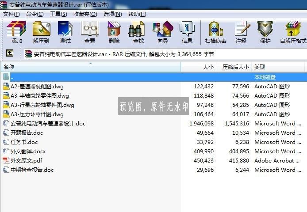307x212 pixels.
Task: Click the packed size value 415,880
Action: tap(239, 161)
